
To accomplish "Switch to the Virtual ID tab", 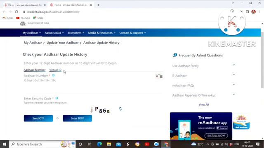I will [x=55, y=70].
